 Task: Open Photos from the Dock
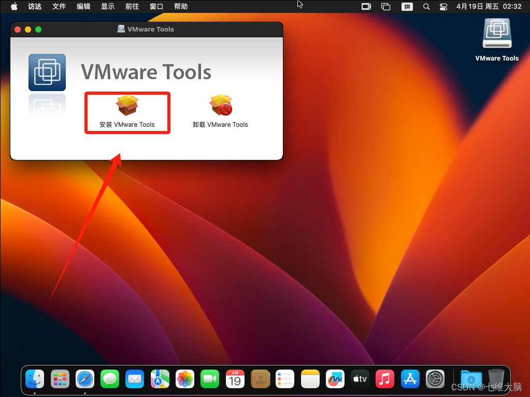185,379
